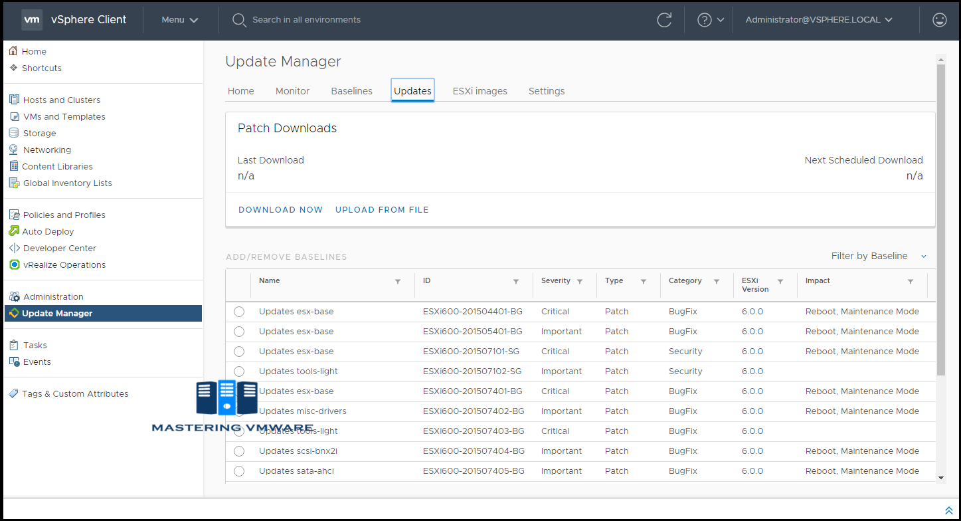This screenshot has height=521, width=961.
Task: Click the Policies and Profiles icon
Action: click(x=14, y=215)
